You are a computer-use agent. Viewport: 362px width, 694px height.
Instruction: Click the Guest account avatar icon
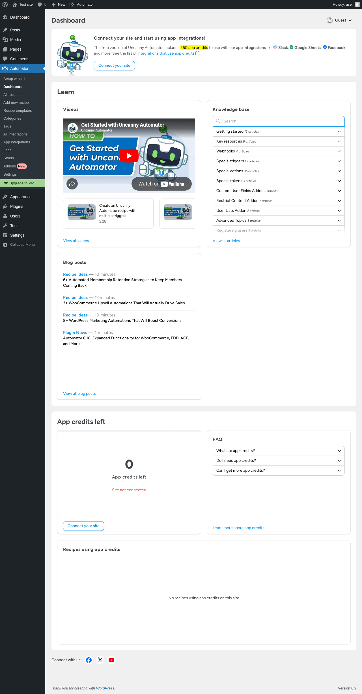pos(330,20)
